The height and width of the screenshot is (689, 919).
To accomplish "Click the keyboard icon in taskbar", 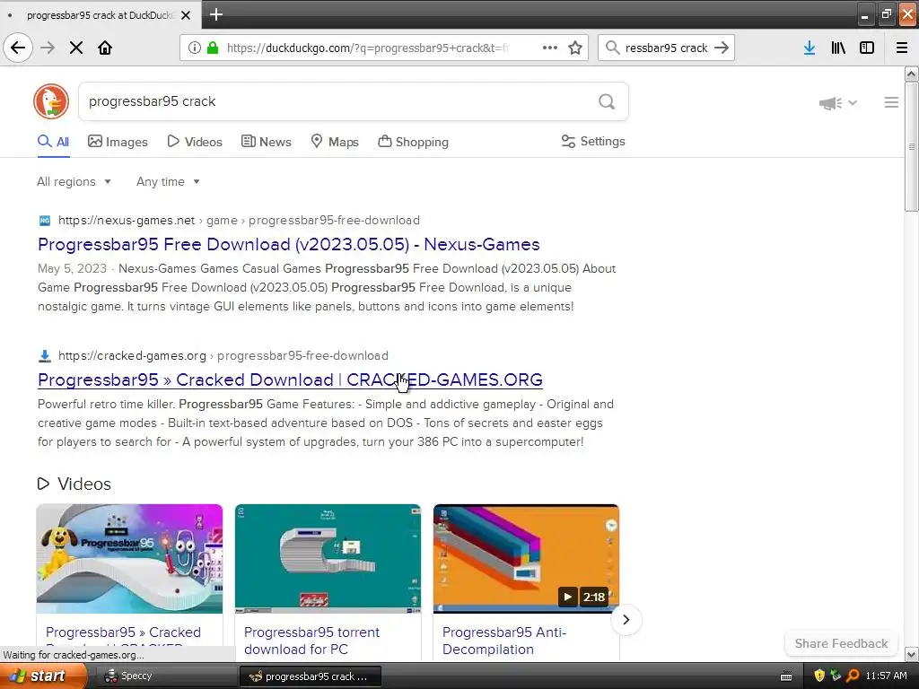I will click(786, 676).
